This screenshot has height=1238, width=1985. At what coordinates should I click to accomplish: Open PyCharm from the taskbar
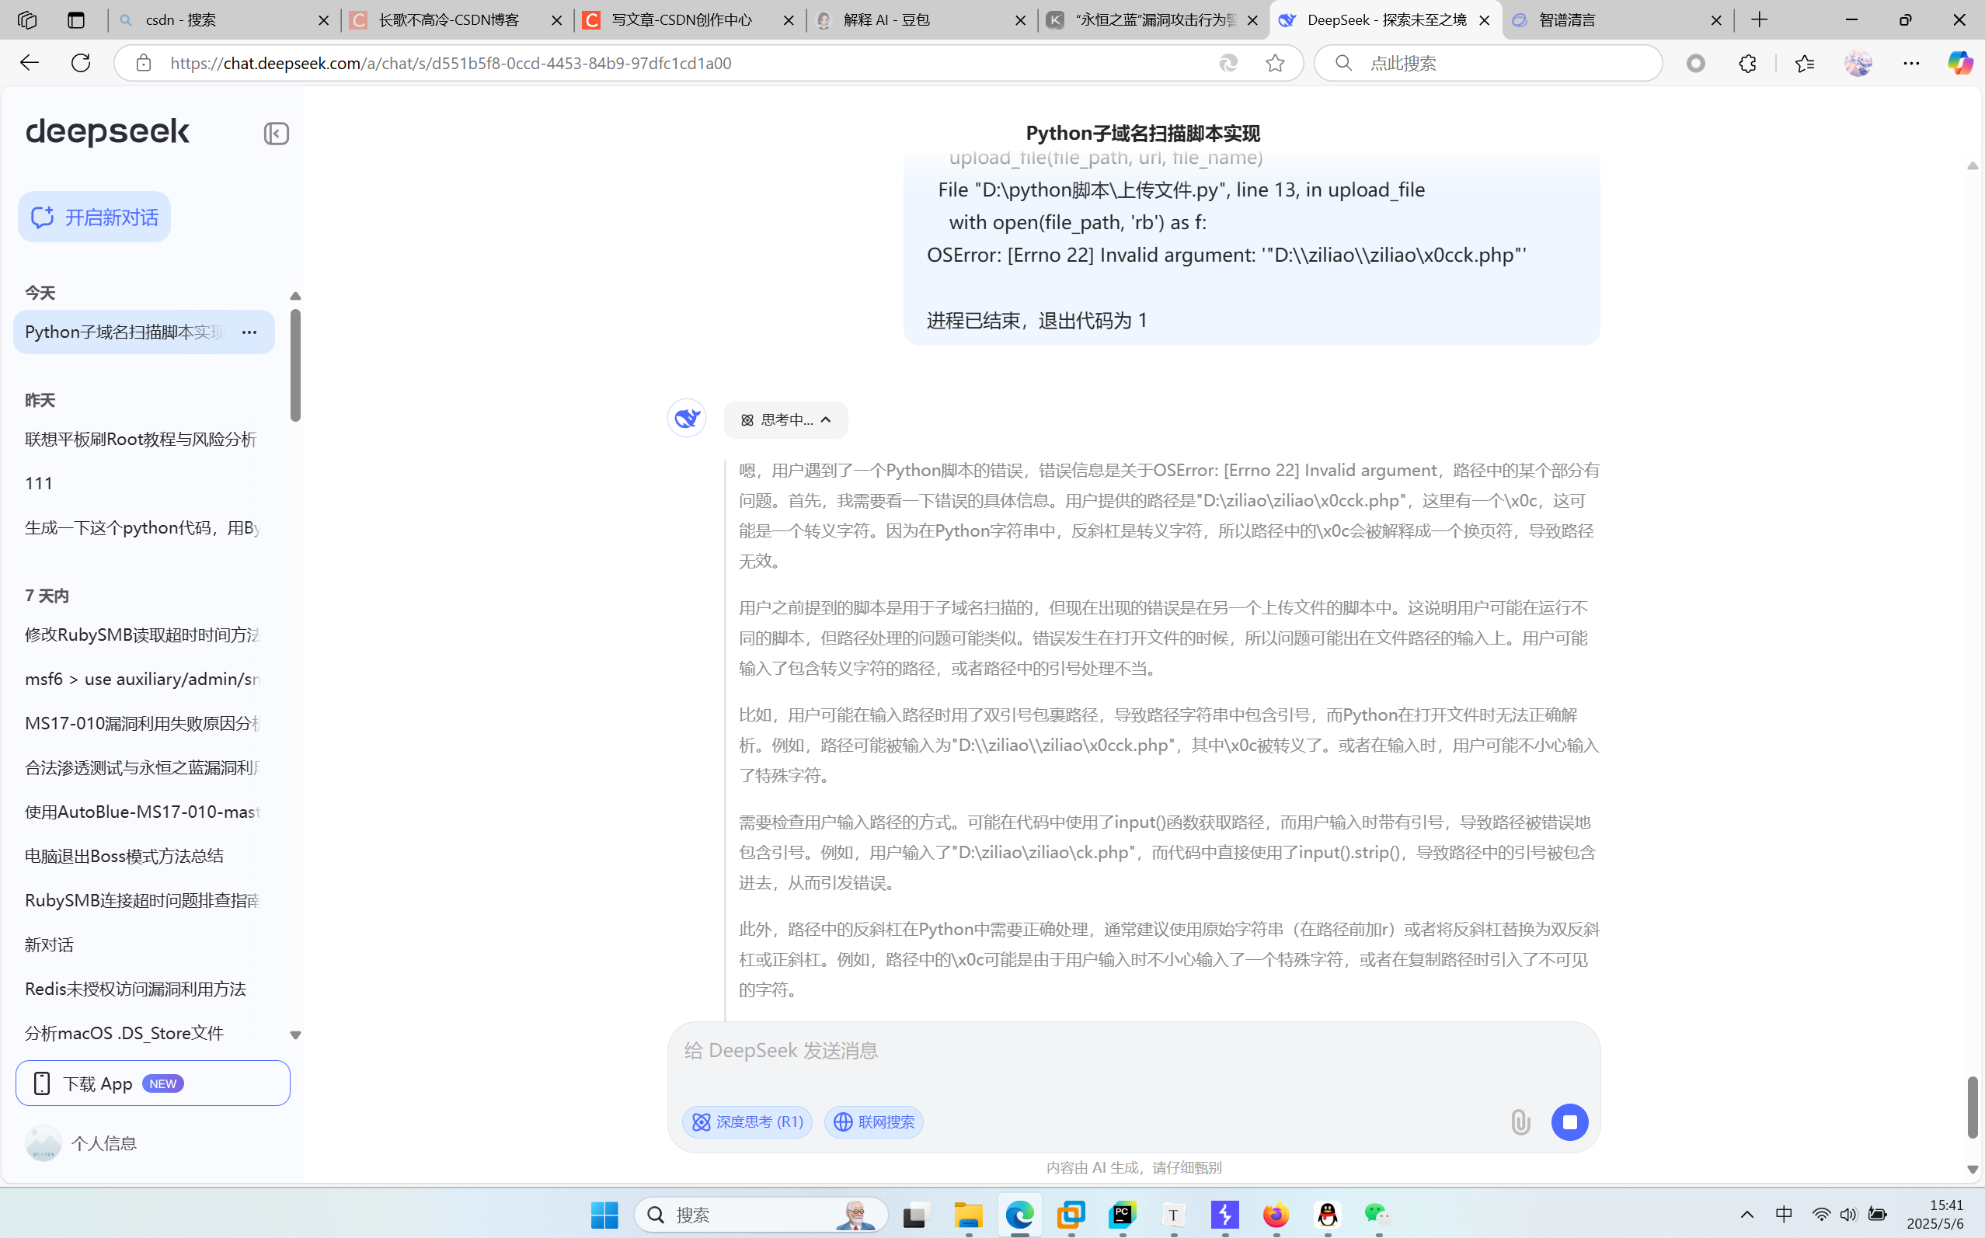(1122, 1214)
